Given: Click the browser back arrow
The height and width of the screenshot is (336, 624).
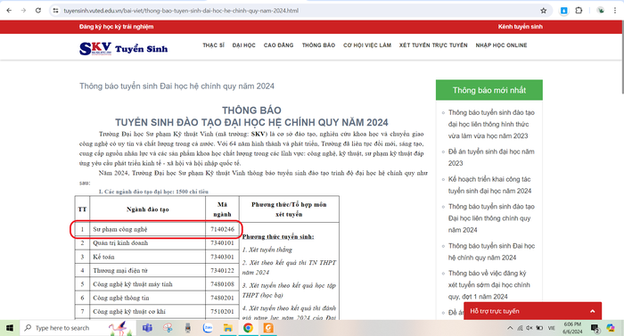Looking at the screenshot, I should [9, 11].
